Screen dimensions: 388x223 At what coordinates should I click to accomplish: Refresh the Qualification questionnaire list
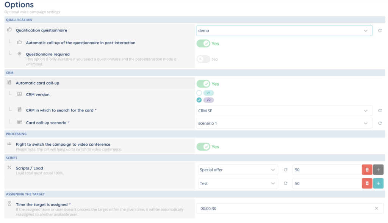click(380, 31)
